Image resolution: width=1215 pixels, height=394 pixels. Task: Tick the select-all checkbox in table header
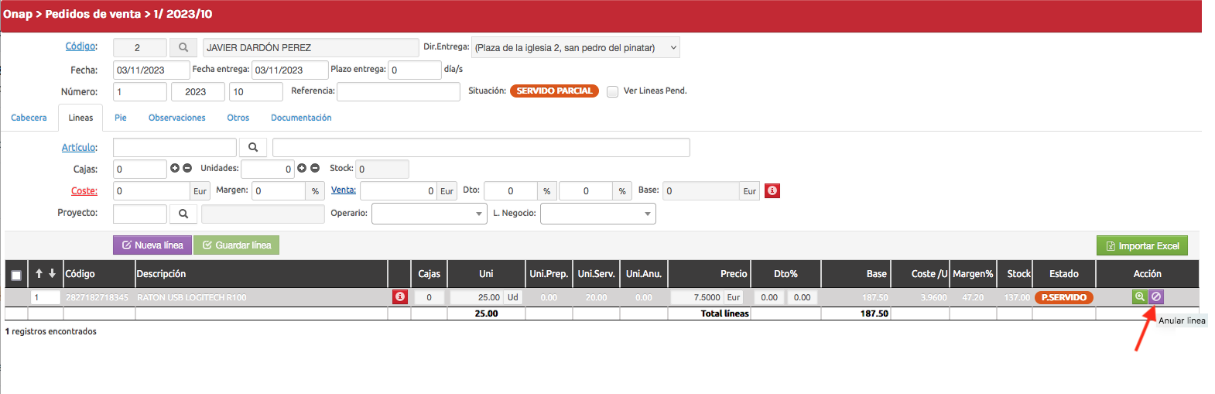pyautogui.click(x=16, y=275)
